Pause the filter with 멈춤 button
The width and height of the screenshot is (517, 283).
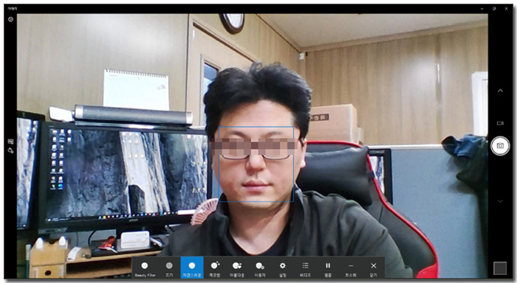[328, 268]
